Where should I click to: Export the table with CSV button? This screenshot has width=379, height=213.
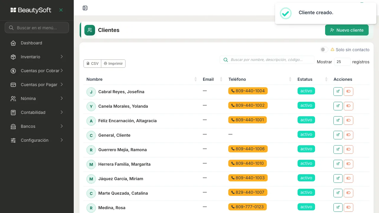[92, 64]
